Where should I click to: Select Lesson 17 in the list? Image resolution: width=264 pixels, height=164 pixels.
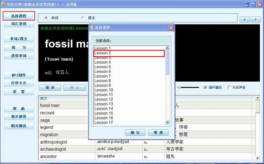point(129,122)
